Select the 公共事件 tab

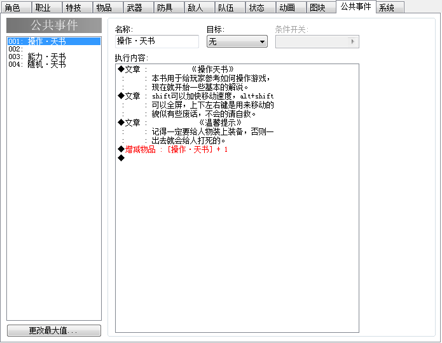[356, 6]
